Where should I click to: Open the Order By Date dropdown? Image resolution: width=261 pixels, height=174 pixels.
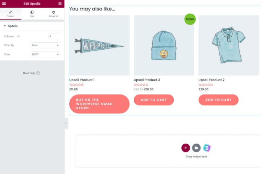pyautogui.click(x=45, y=45)
